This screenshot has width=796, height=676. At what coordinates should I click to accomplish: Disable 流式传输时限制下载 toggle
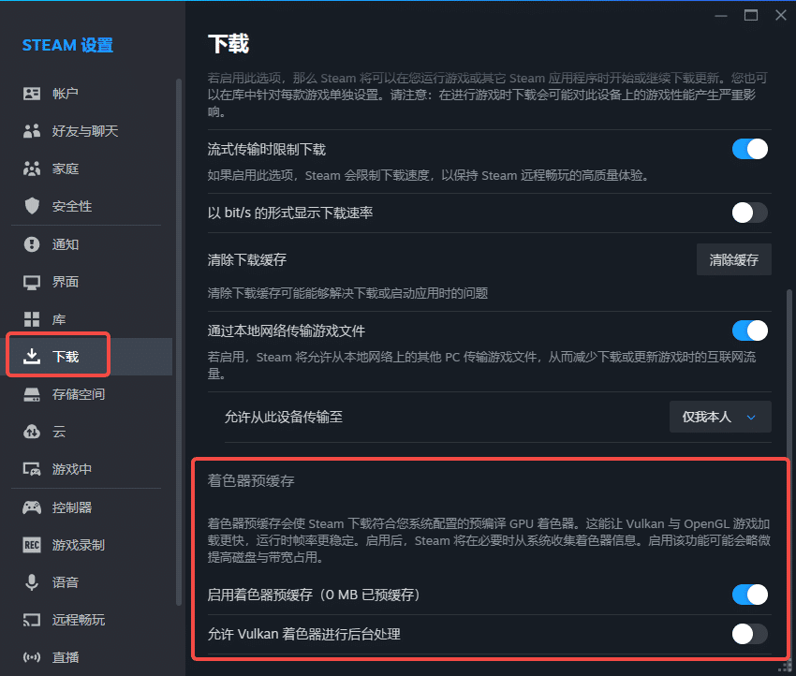750,149
